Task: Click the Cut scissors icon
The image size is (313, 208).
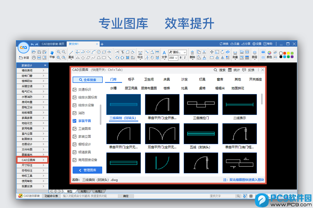Action: click(204, 52)
